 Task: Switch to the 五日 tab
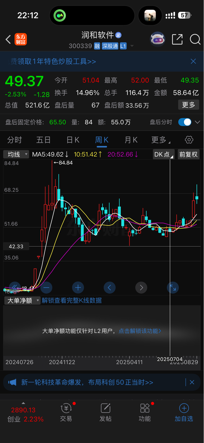click(44, 140)
